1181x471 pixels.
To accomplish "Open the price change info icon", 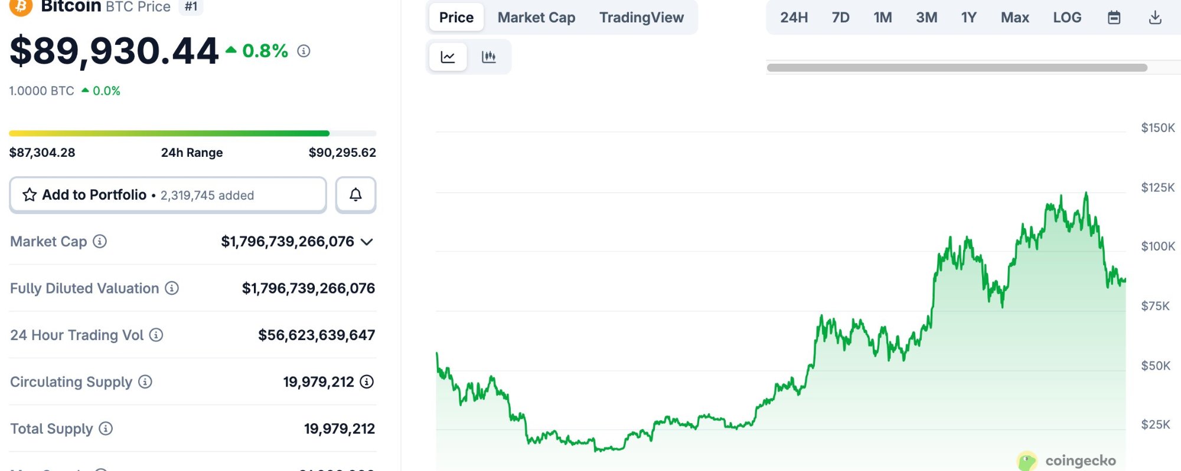I will (304, 52).
